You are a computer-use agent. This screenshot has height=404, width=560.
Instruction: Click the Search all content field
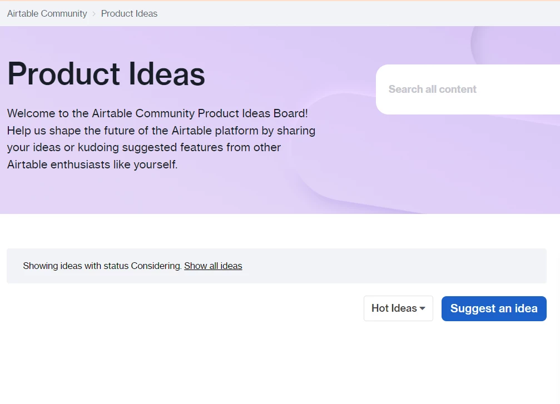coord(468,89)
